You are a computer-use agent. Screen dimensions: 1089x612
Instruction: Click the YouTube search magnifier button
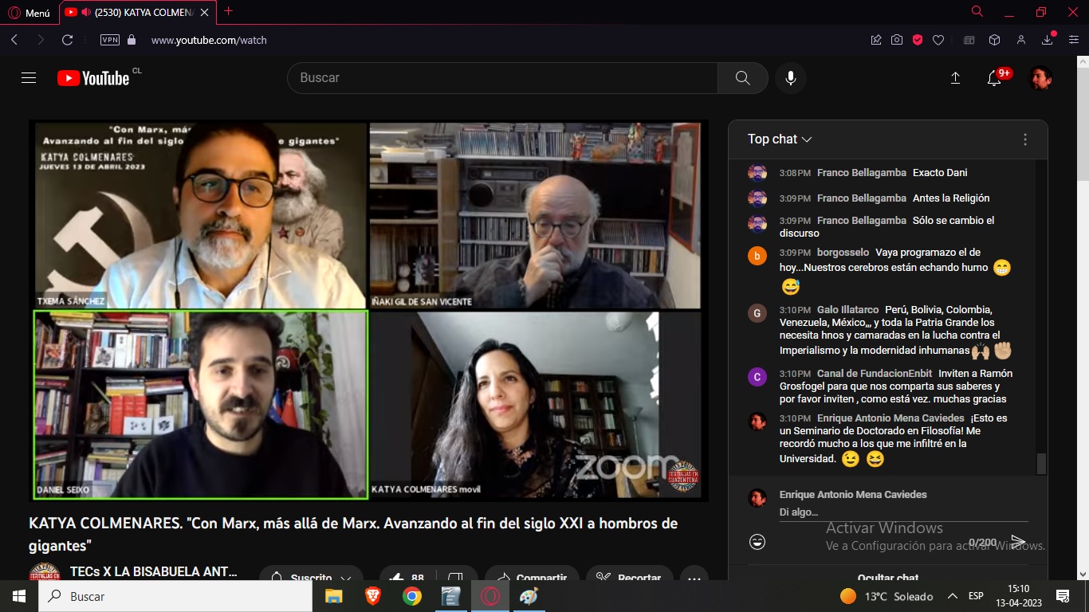point(742,78)
